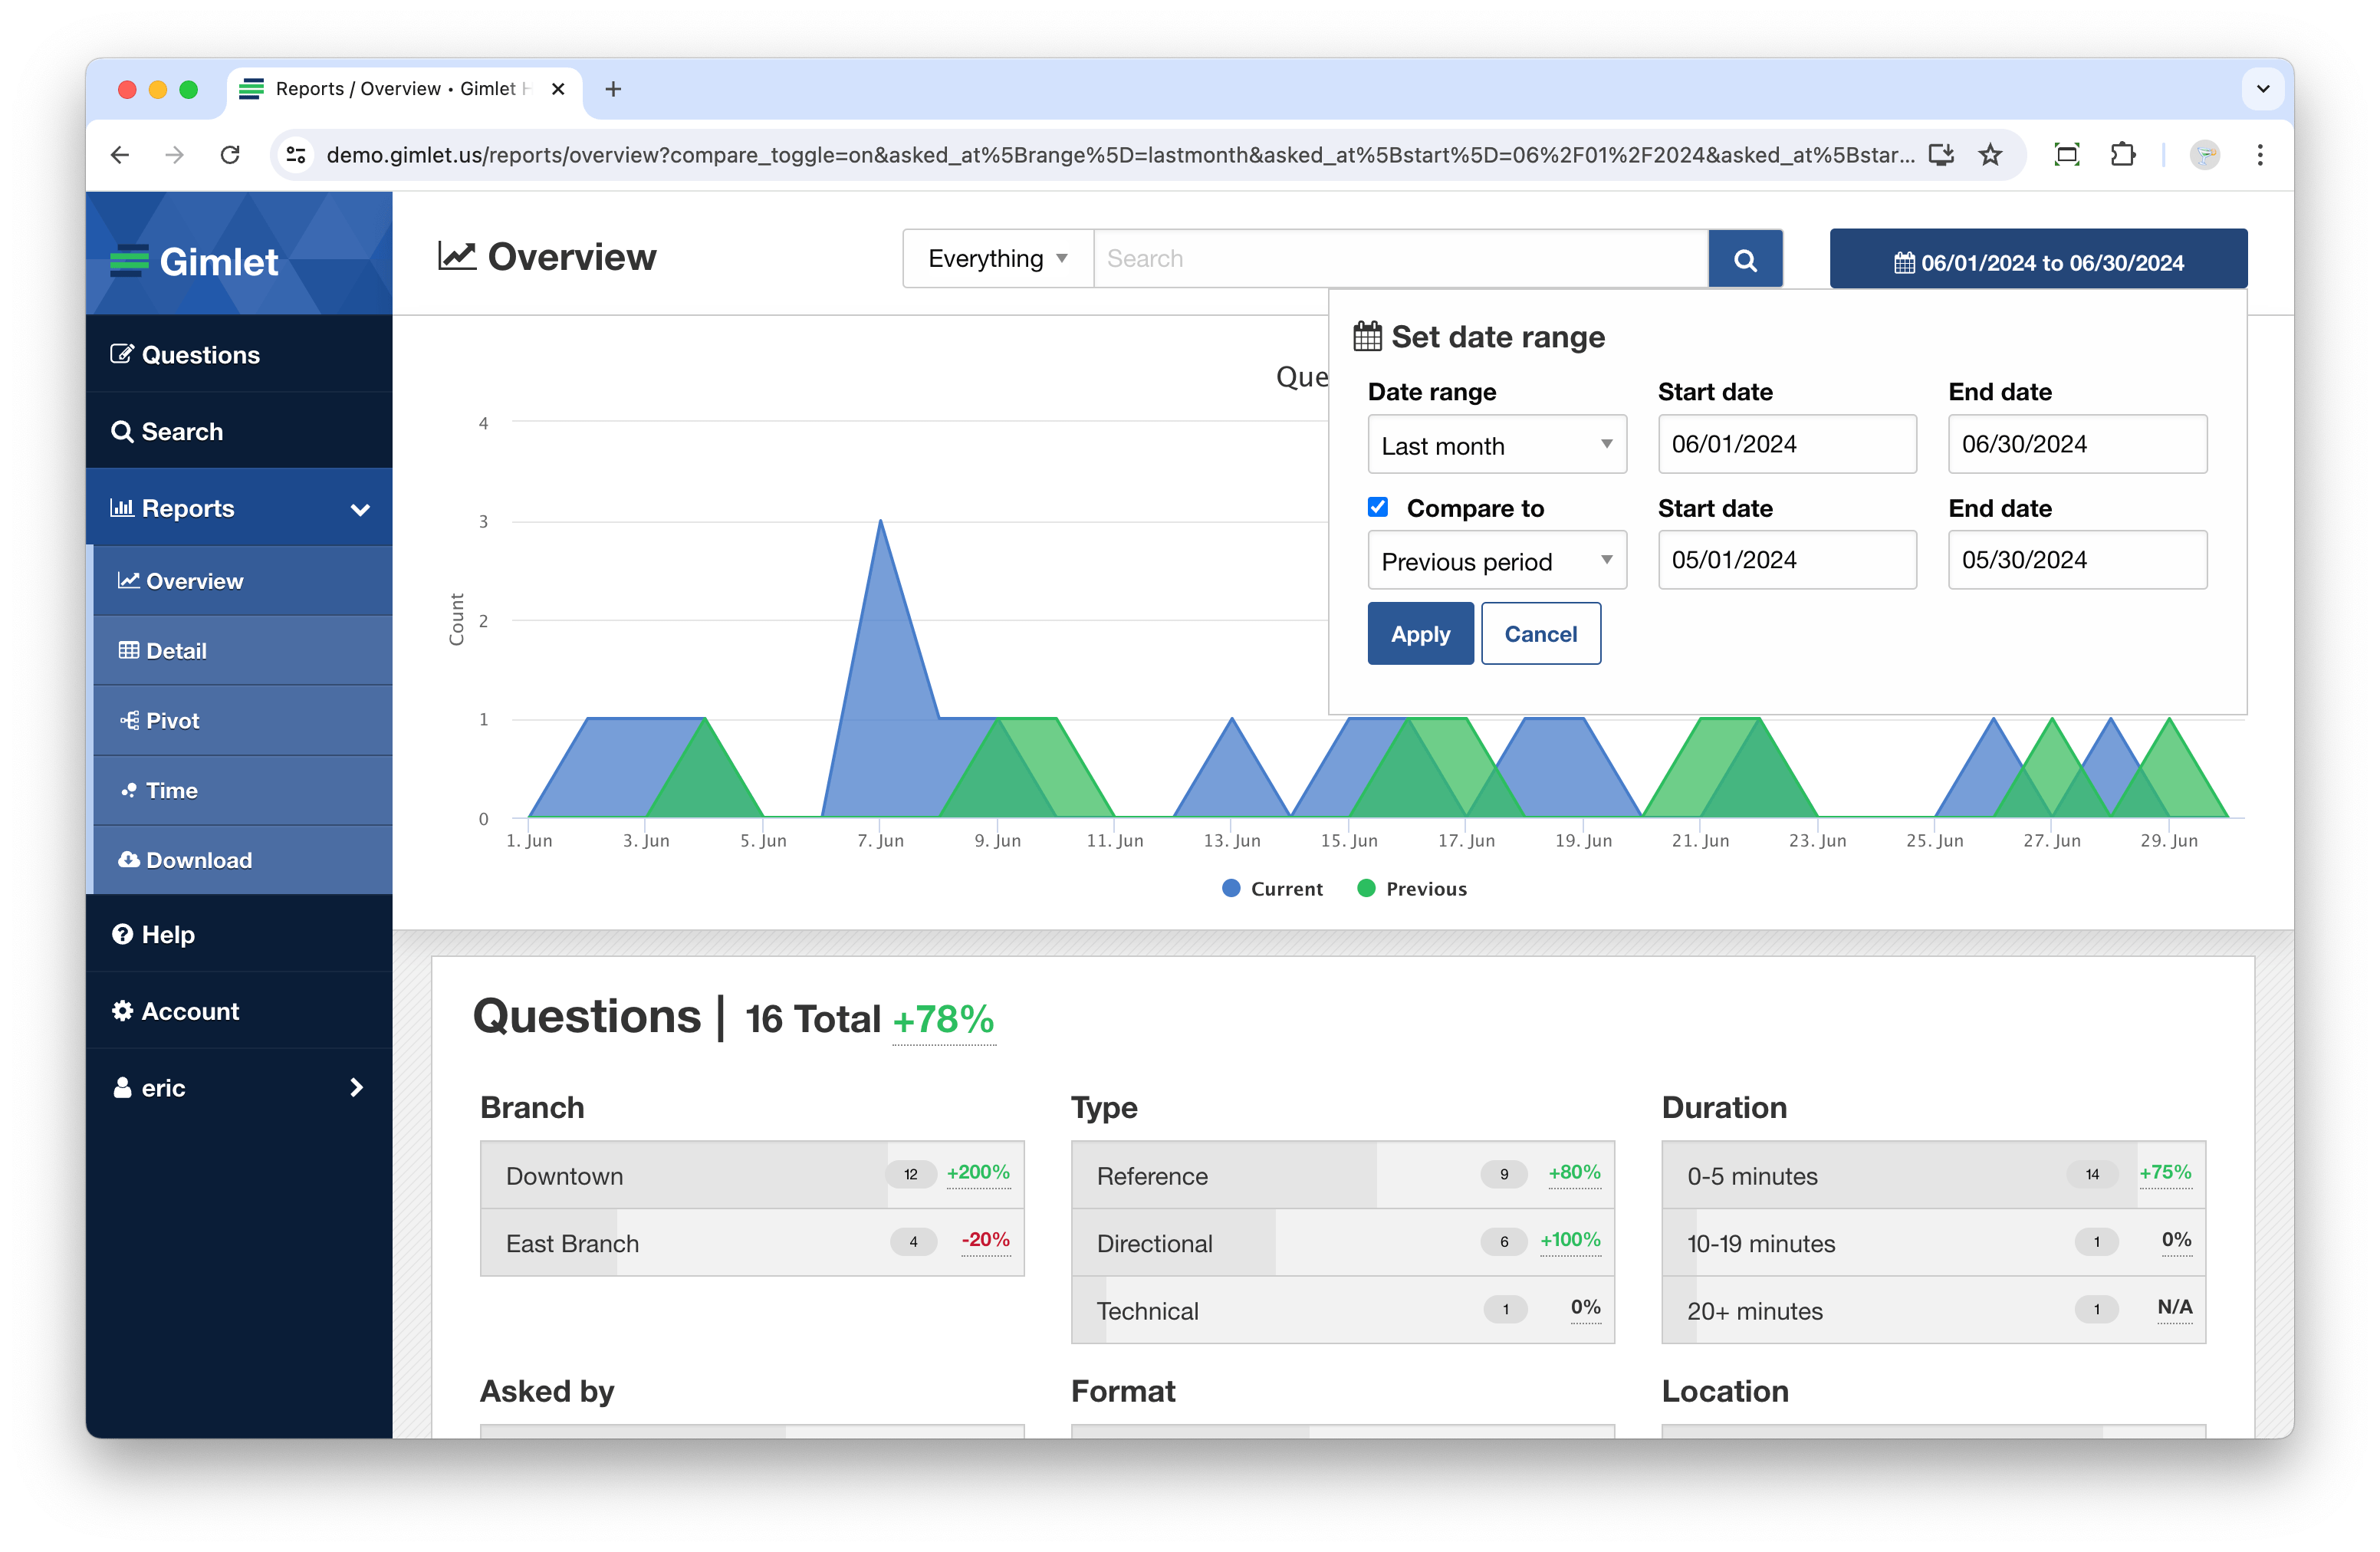
Task: Click the magnifier search button
Action: tap(1745, 259)
